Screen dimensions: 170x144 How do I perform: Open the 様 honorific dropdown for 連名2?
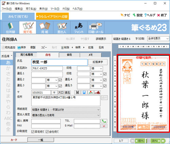[52, 80]
